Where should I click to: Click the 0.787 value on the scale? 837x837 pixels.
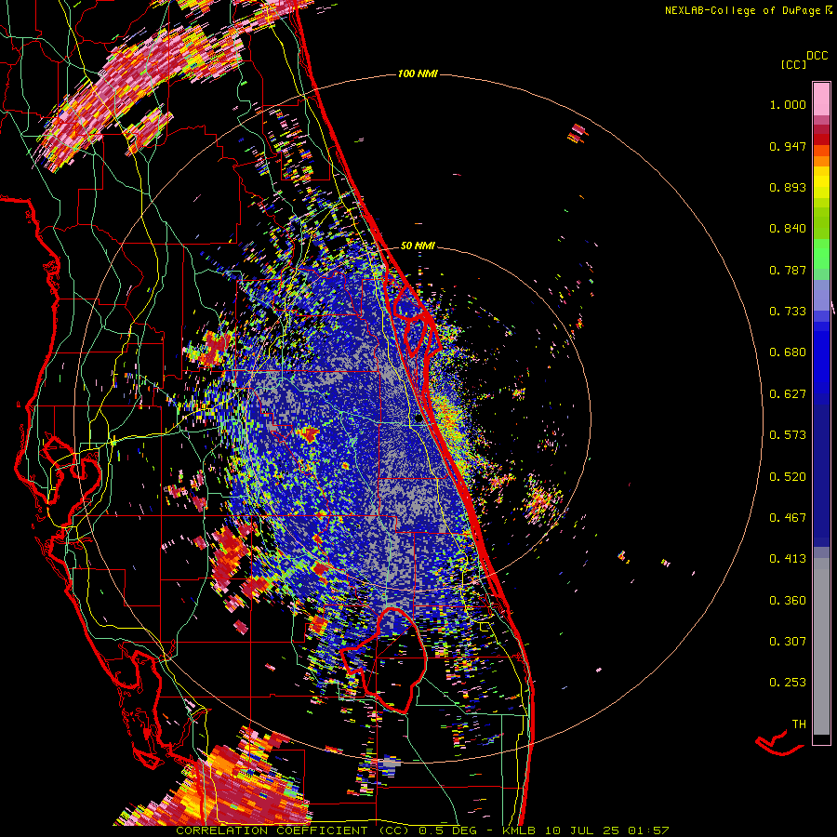click(x=788, y=270)
